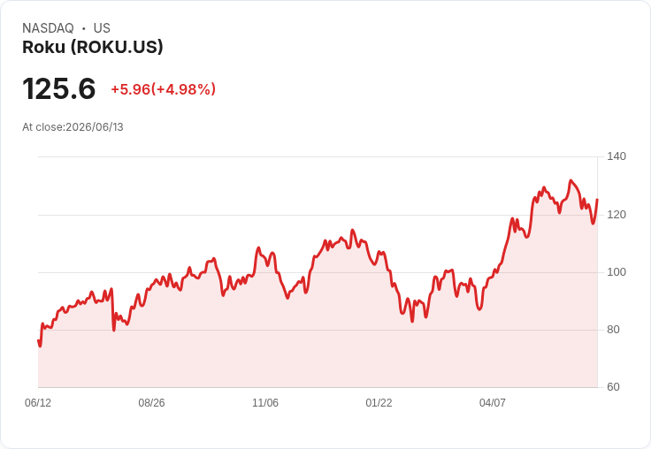The height and width of the screenshot is (449, 651).
Task: Click the starting point of the price line
Action: click(38, 340)
